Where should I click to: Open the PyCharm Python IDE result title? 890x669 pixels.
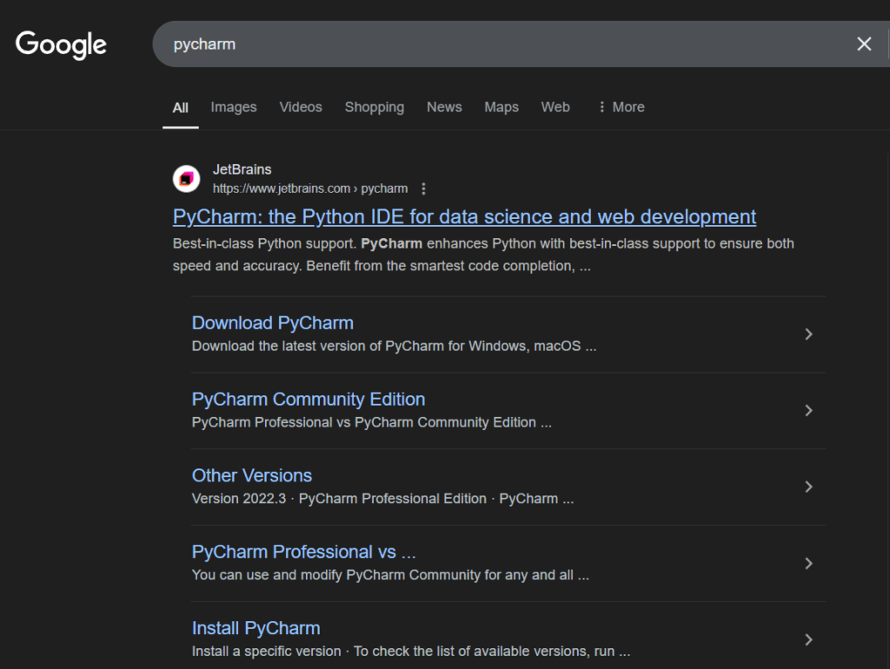pos(464,216)
